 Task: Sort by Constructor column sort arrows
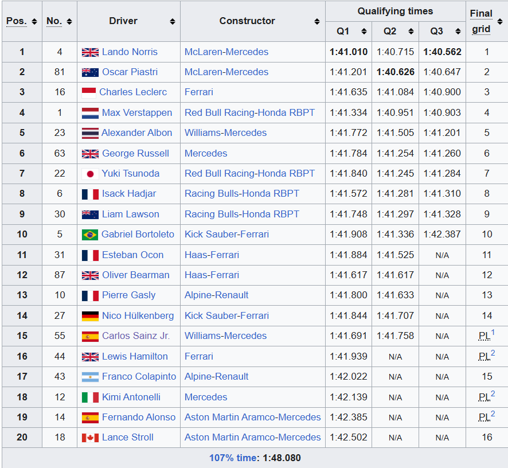(x=317, y=21)
